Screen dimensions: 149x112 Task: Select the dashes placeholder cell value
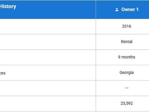(127, 88)
